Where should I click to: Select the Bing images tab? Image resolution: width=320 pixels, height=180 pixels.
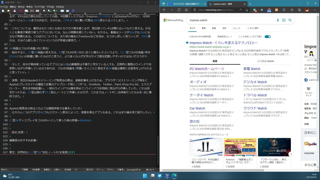tap(204, 28)
